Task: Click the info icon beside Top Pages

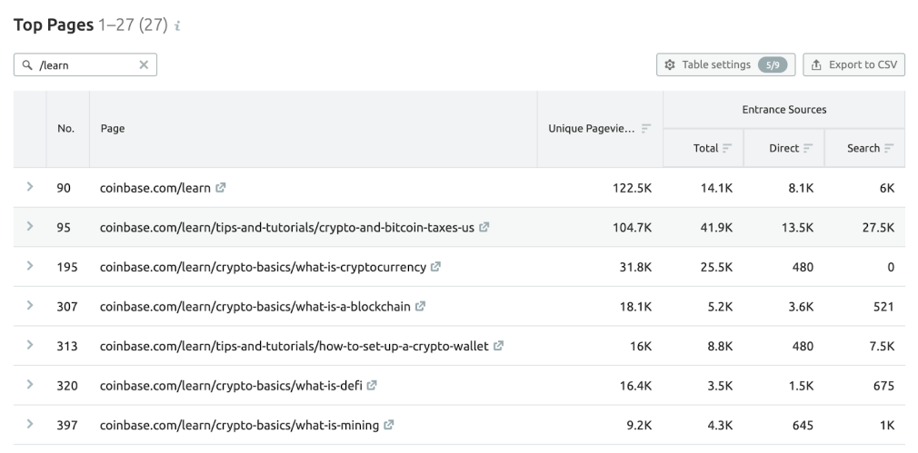Action: coord(177,26)
